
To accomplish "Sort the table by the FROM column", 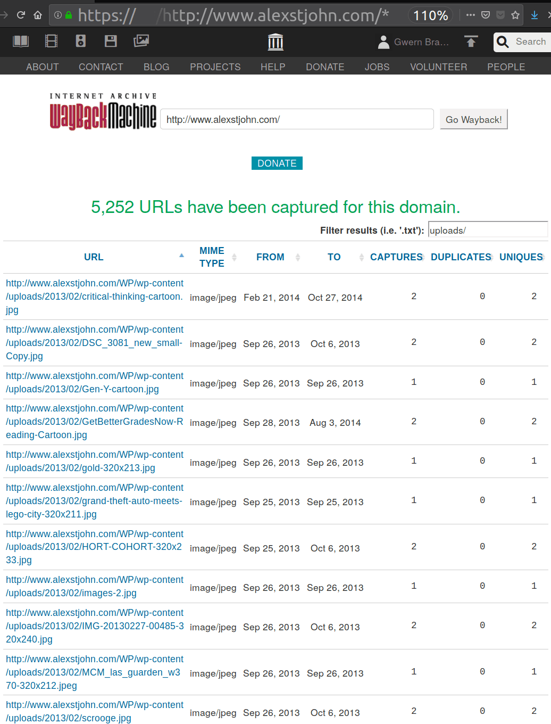I will (x=270, y=257).
